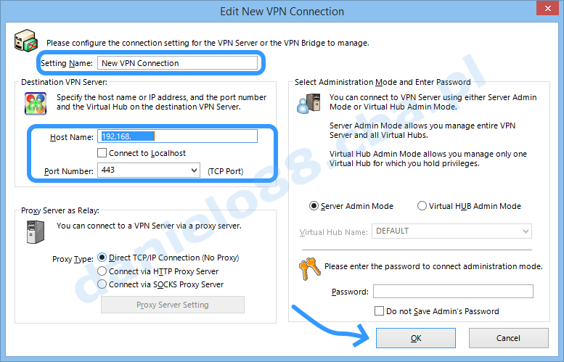Click the Destination VPN Server colorful hub icon

(x=36, y=104)
